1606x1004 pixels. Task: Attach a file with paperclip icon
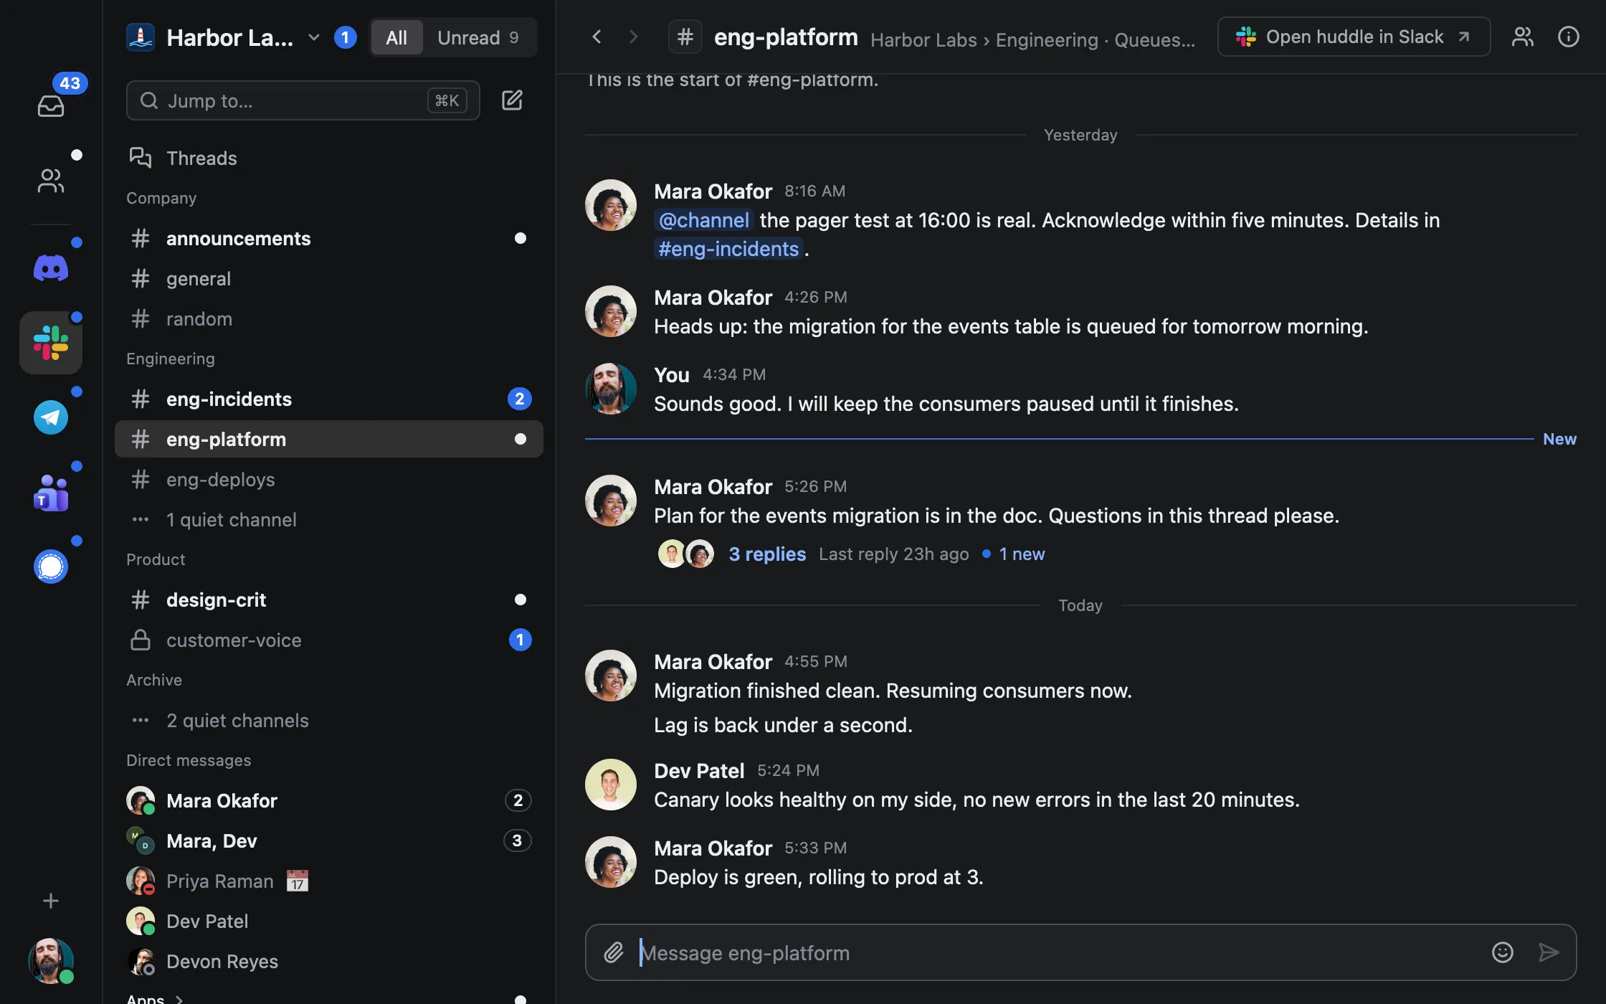coord(614,952)
